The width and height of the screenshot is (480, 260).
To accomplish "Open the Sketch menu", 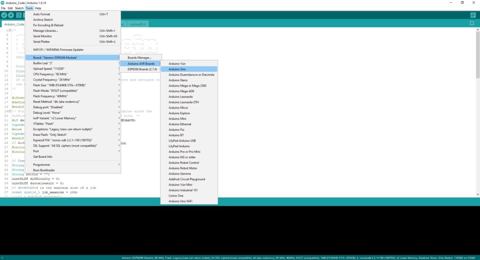I will coord(19,8).
